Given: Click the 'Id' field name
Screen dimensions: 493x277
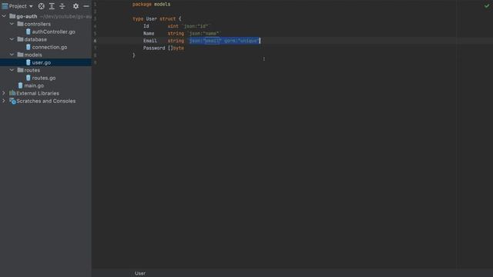Looking at the screenshot, I should 146,26.
